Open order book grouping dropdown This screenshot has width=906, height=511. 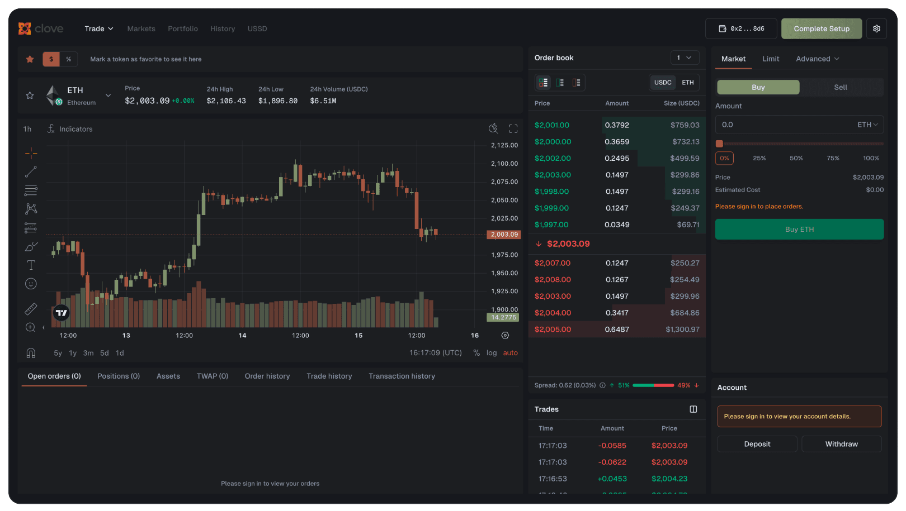point(685,58)
